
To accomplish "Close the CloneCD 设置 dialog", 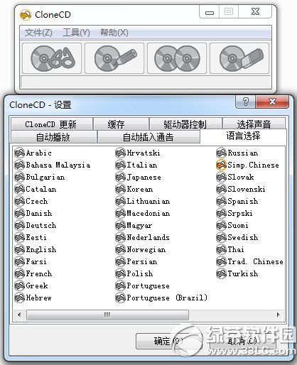I will point(272,102).
